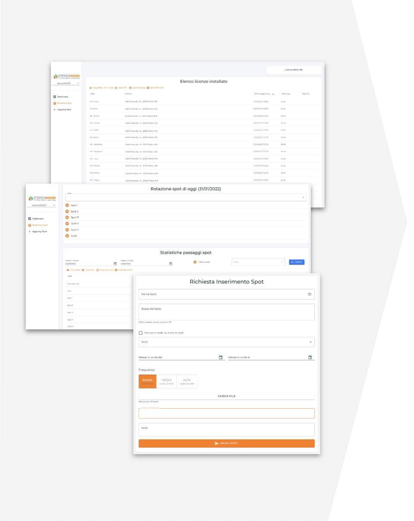Choose ALTA frequency option
The height and width of the screenshot is (521, 414).
coord(187,381)
